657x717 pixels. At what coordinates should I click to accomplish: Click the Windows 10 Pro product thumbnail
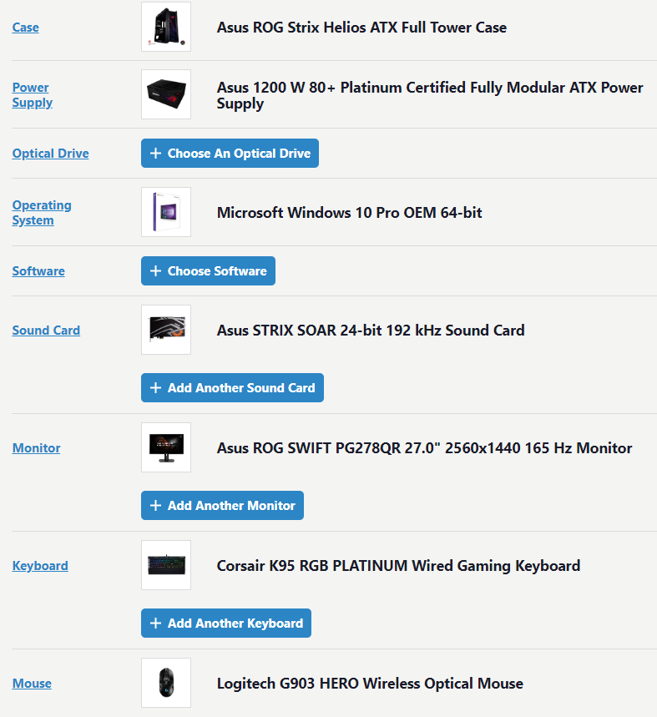[x=166, y=212]
